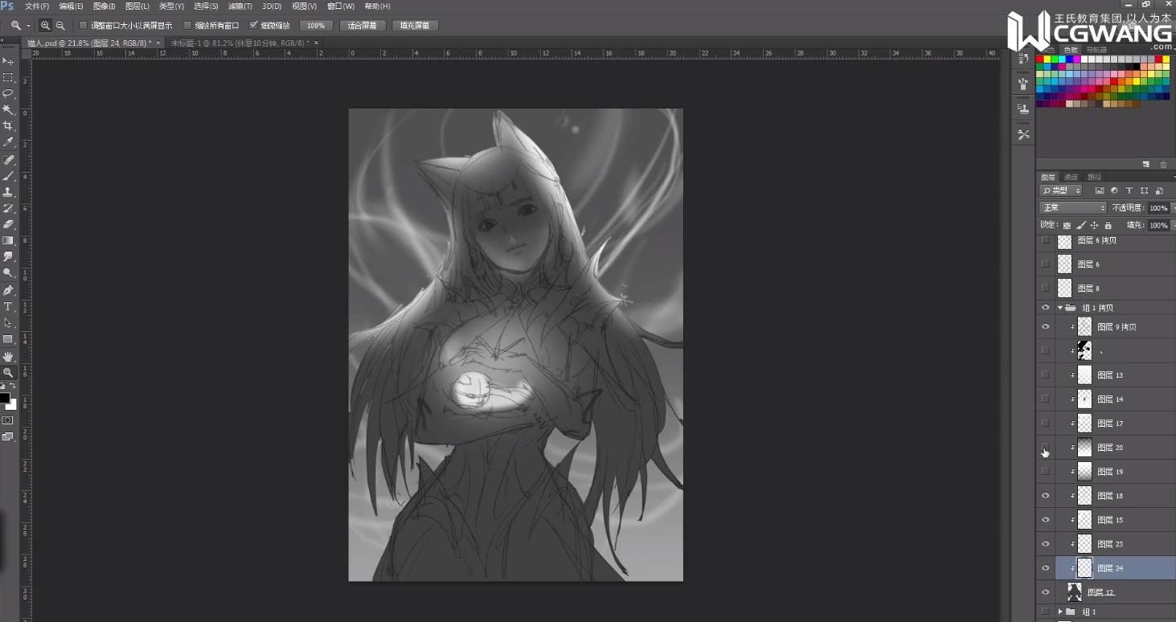Select layer 图层 12 thumbnail
Screen dimensions: 1176x622
point(1074,592)
